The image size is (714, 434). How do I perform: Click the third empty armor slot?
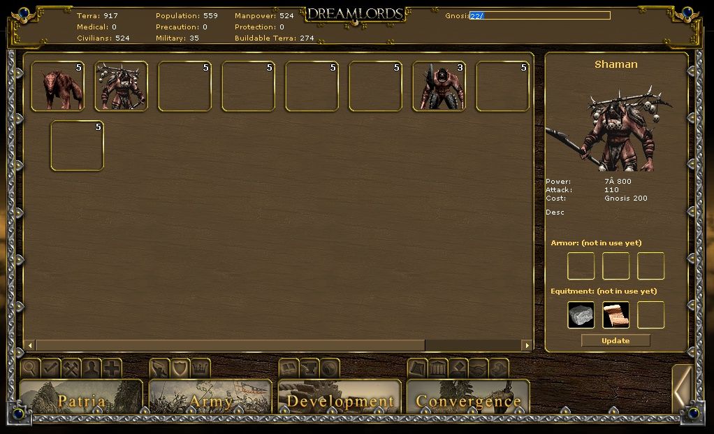coord(650,266)
